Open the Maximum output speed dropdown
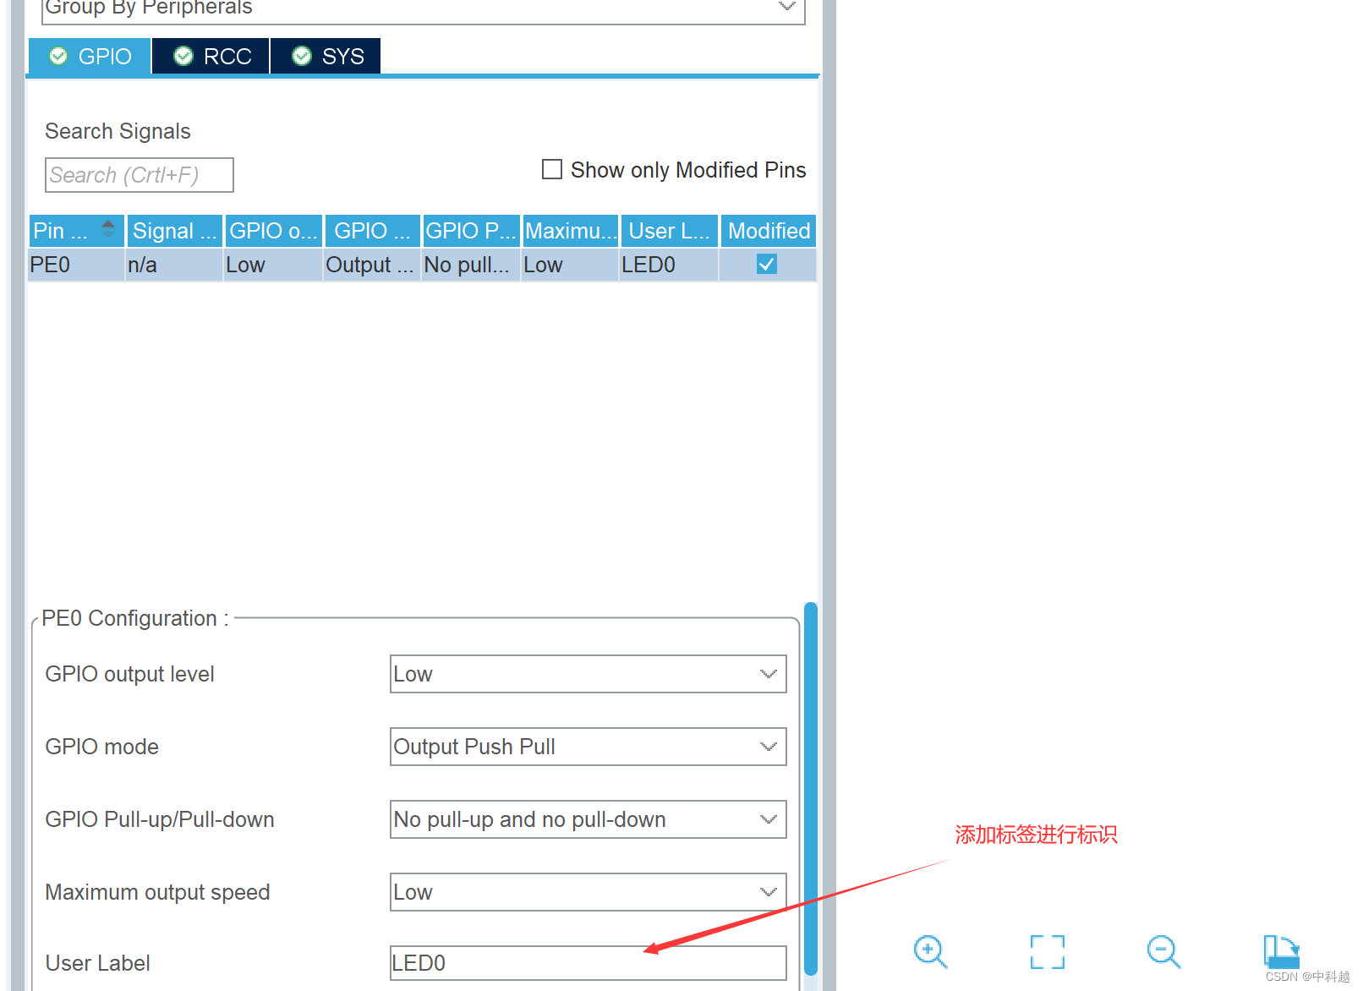1363x991 pixels. (588, 892)
